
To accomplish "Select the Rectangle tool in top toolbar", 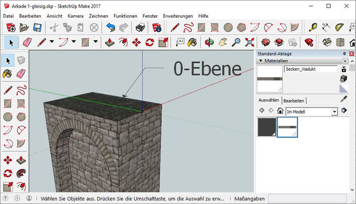I will tap(201, 28).
